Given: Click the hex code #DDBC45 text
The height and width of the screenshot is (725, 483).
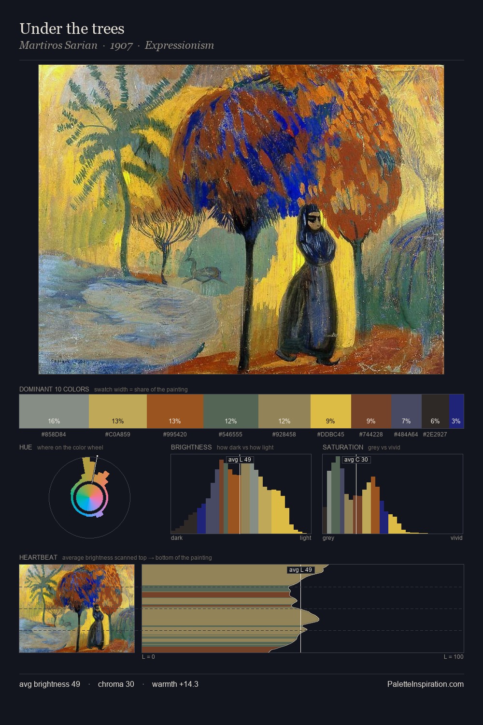Looking at the screenshot, I should tap(331, 435).
